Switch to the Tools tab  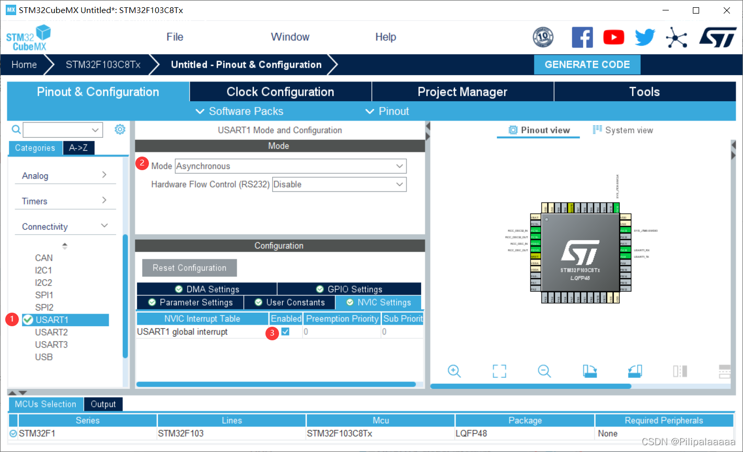(x=645, y=92)
